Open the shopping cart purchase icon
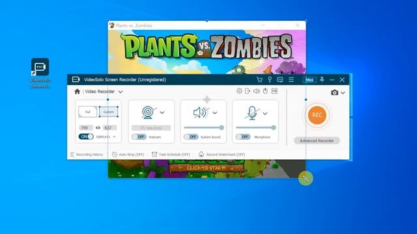Image resolution: width=417 pixels, height=234 pixels. [x=259, y=79]
